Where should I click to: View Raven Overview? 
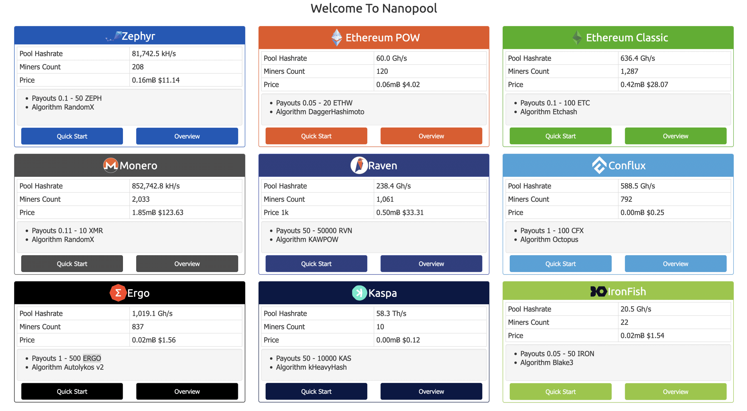(431, 264)
